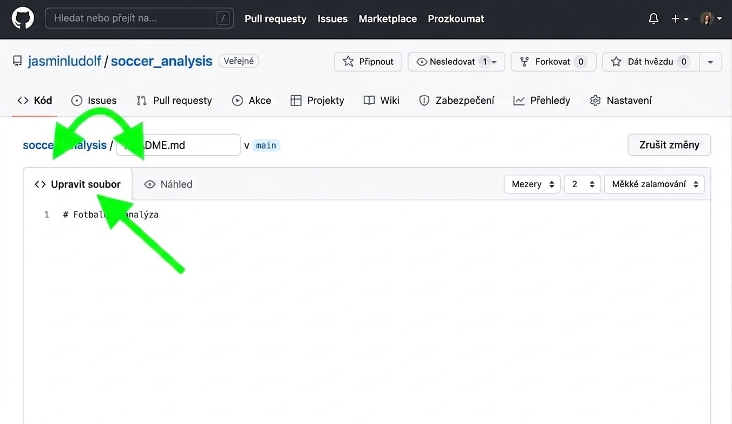Open Prozkoumat in the header
The image size is (732, 424).
456,18
